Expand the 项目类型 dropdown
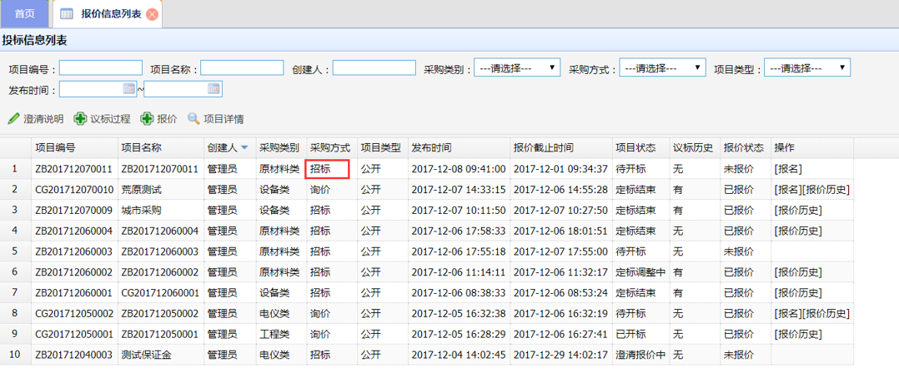899x373 pixels. (806, 68)
